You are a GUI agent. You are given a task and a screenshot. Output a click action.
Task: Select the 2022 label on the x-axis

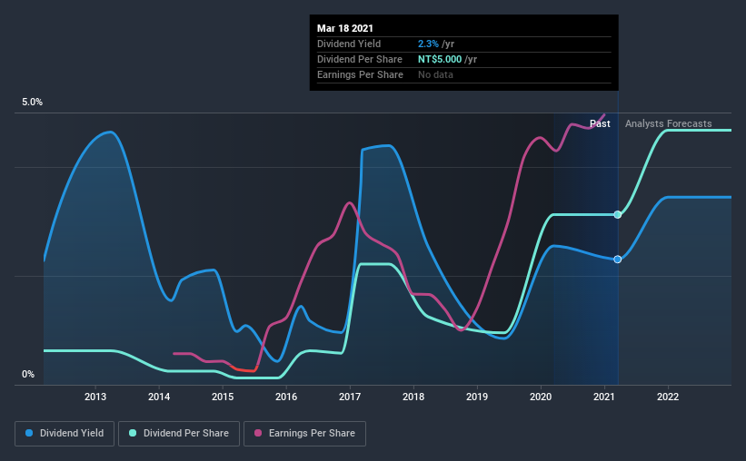click(668, 397)
